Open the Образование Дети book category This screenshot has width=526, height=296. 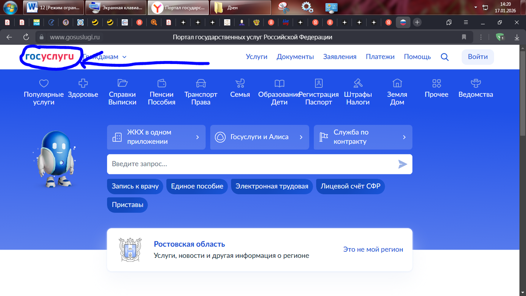[x=279, y=83]
